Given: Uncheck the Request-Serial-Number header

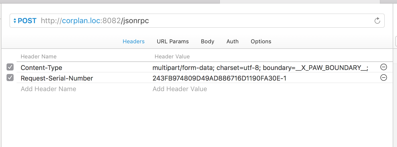Looking at the screenshot, I should pos(10,78).
